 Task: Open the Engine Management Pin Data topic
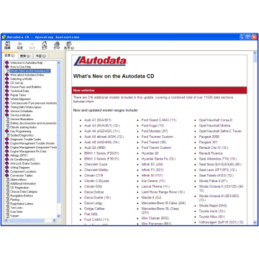28,152
